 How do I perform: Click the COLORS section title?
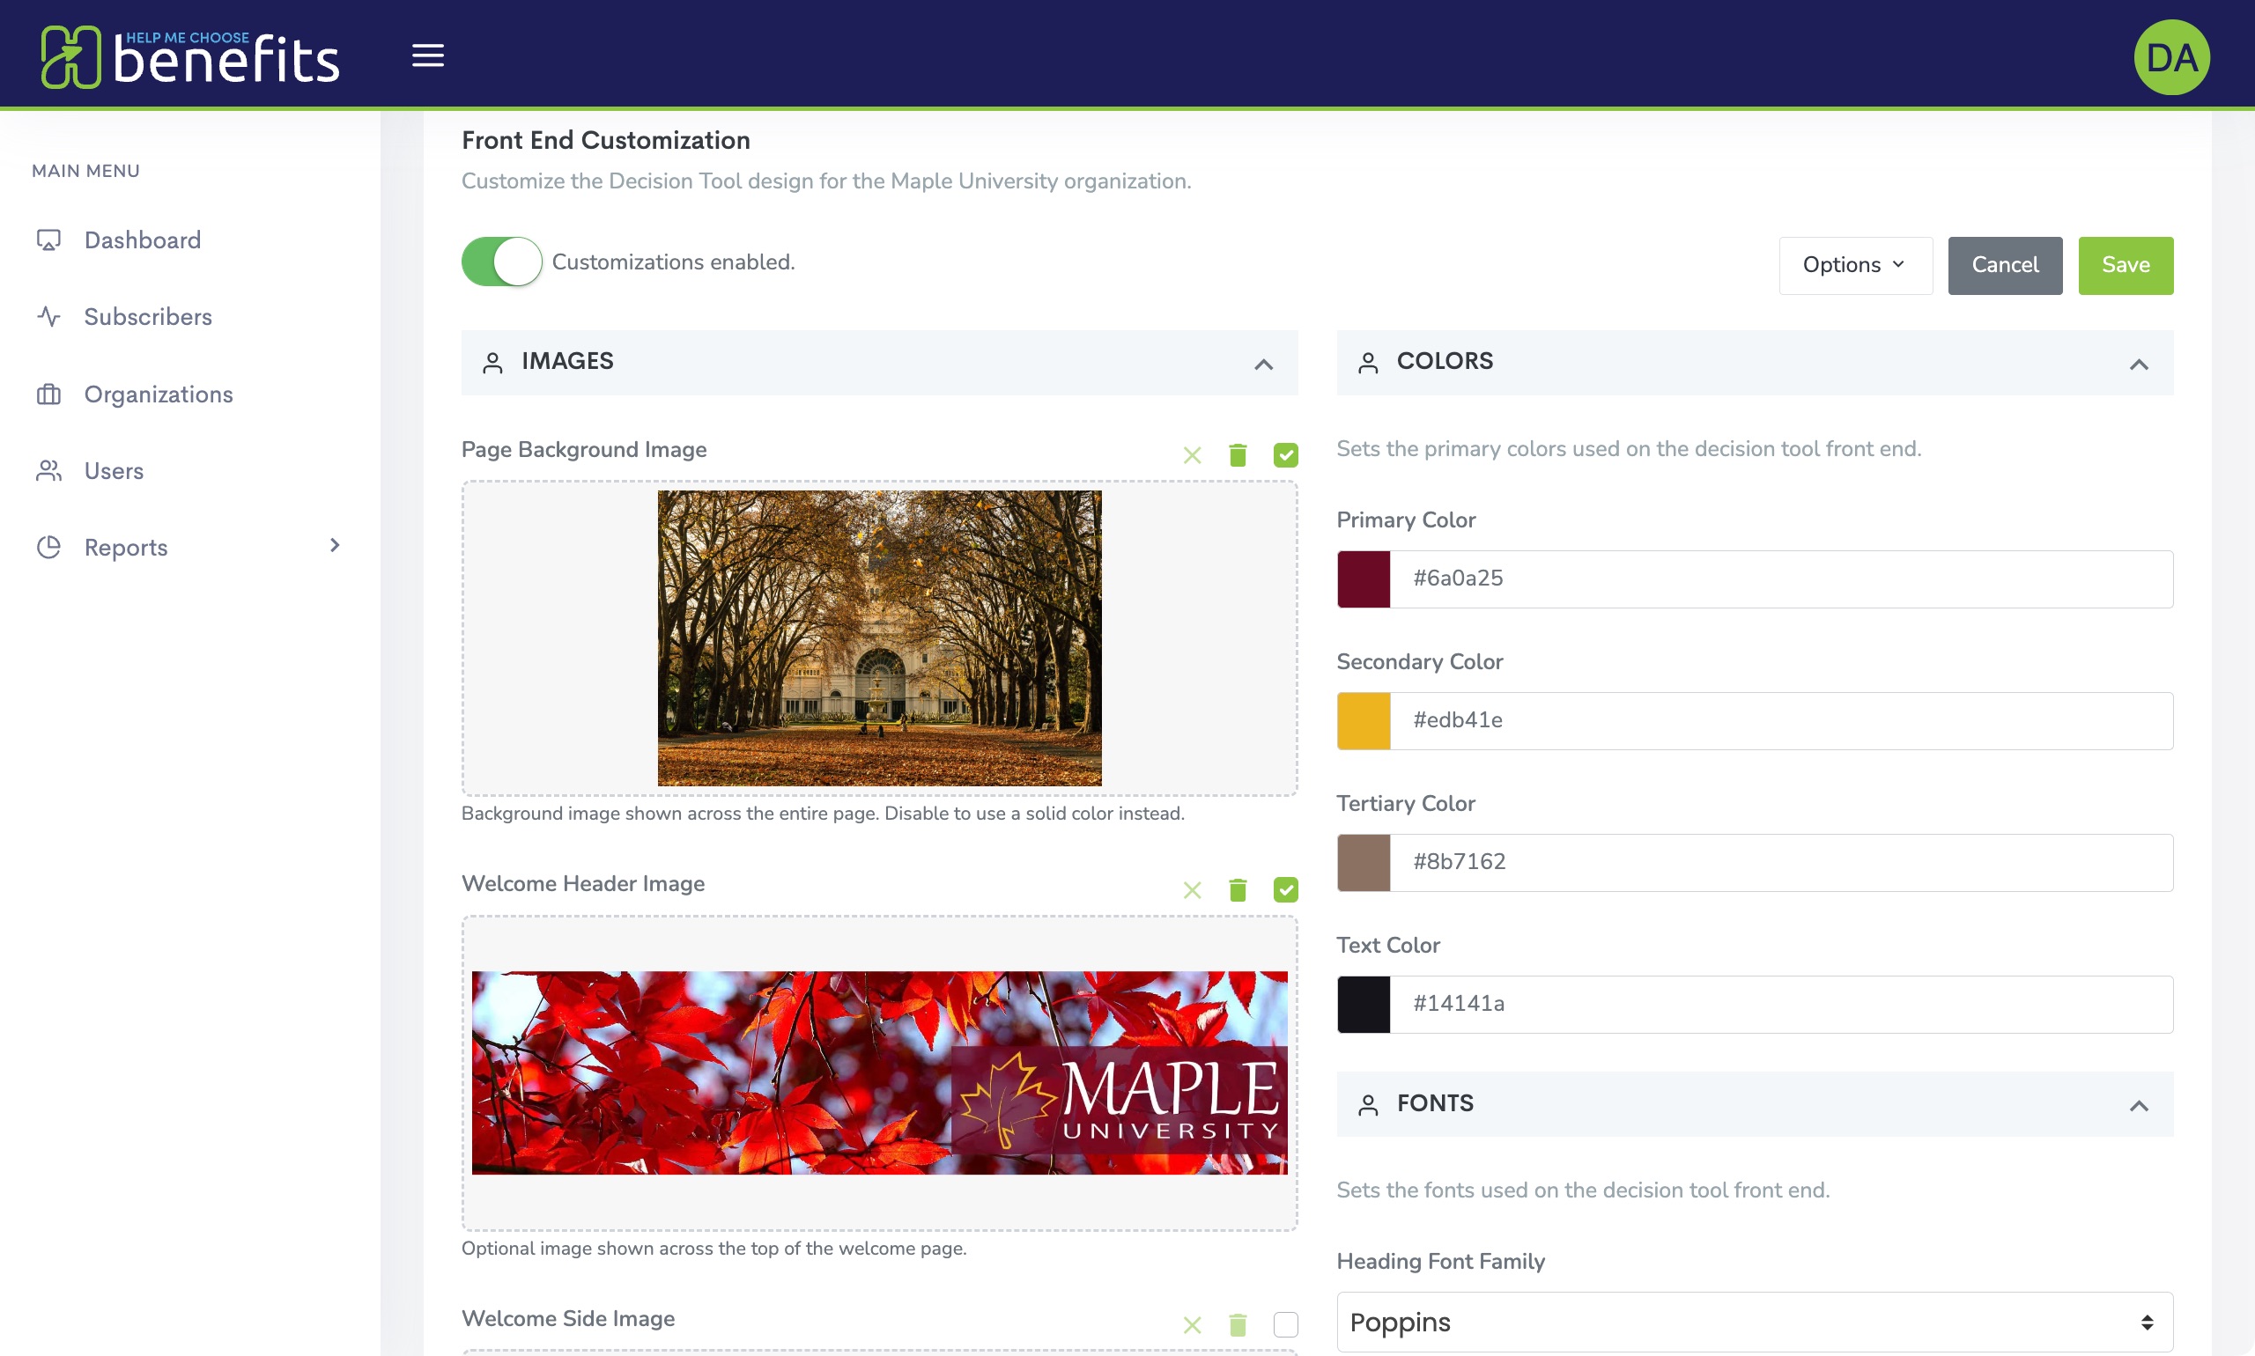point(1445,362)
